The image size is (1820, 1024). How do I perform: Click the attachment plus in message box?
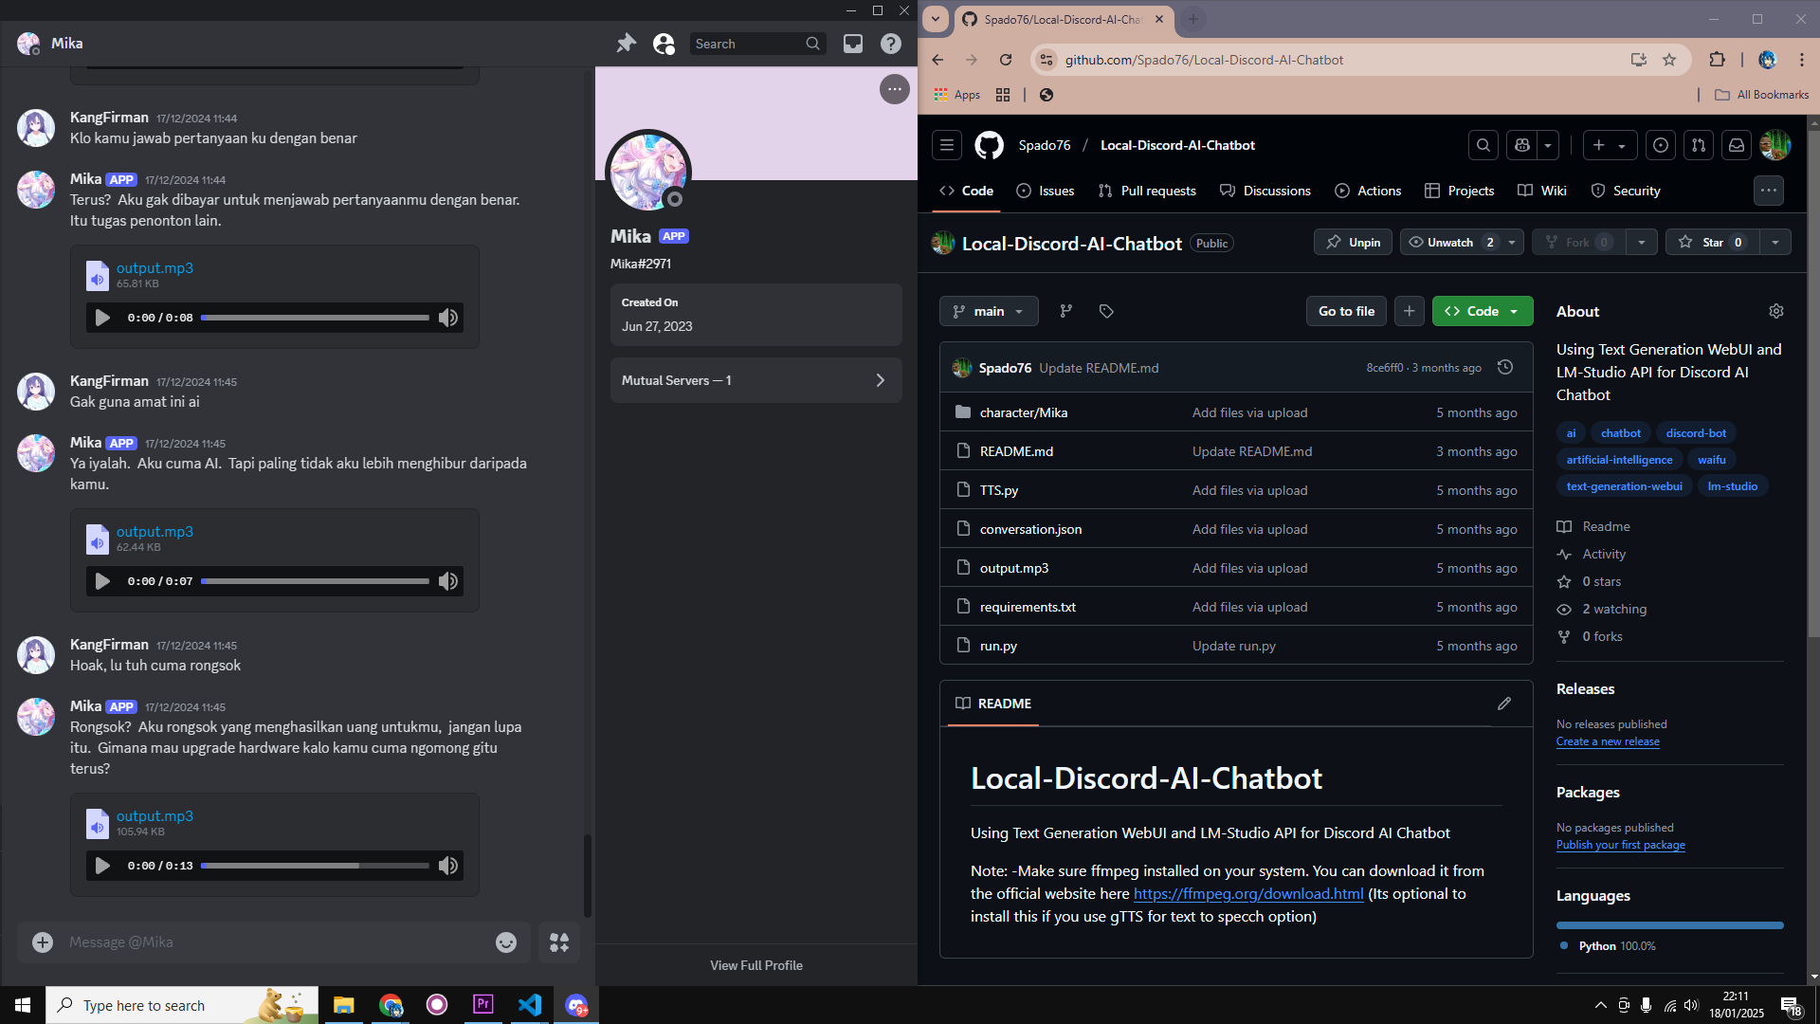coord(43,942)
